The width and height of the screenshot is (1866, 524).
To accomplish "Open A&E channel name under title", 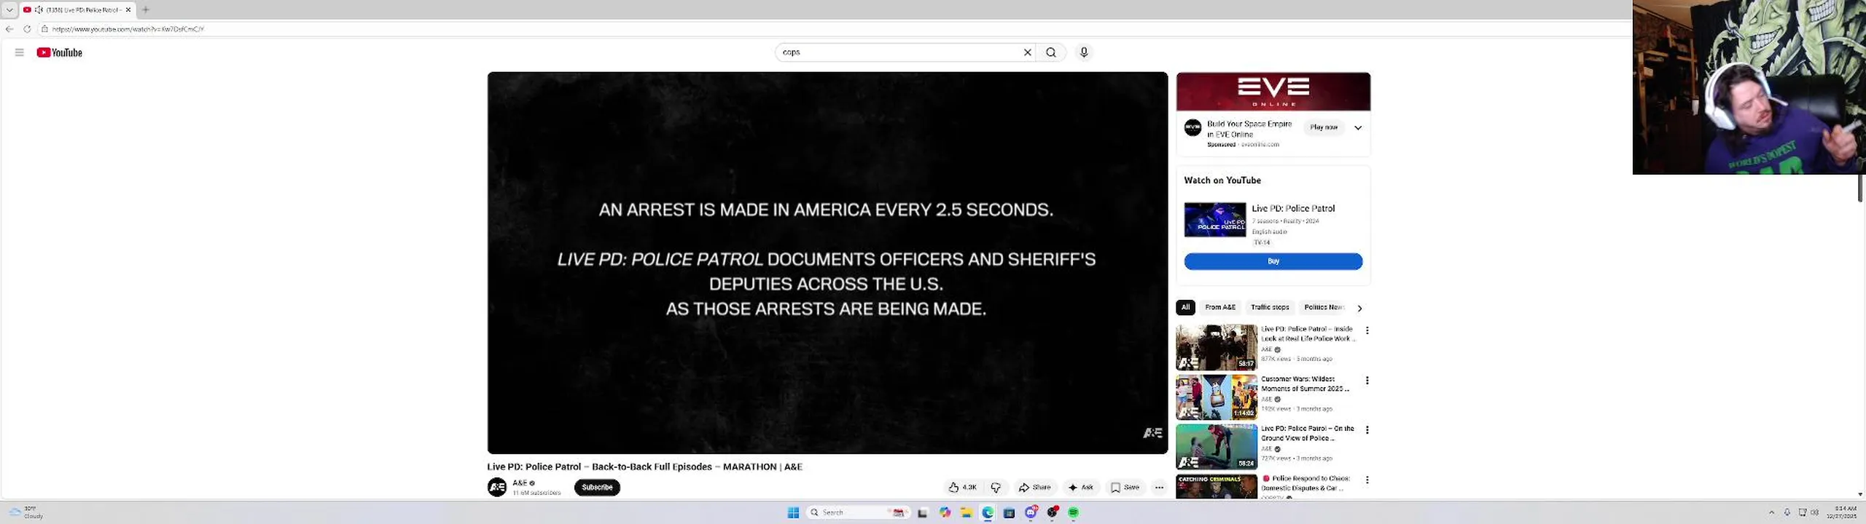I will click(x=520, y=483).
